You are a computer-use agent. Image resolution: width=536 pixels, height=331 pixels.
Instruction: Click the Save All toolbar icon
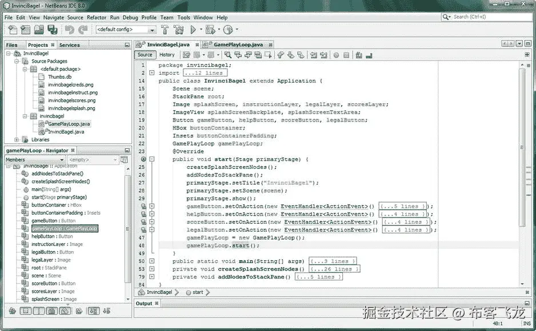pos(53,30)
